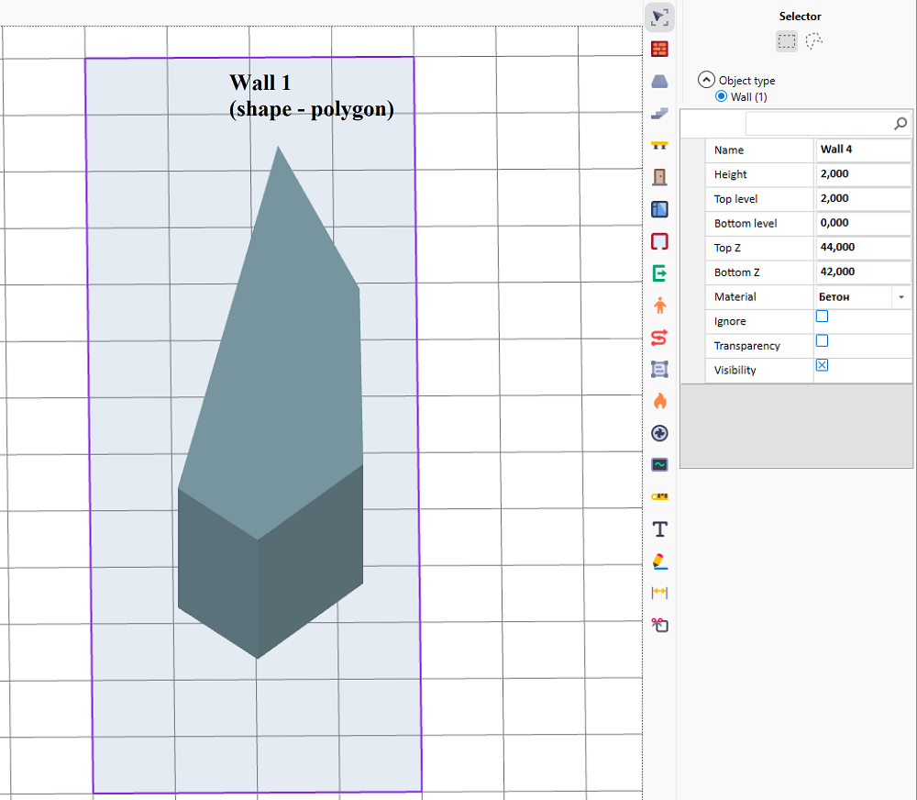Select the Stairs tool
This screenshot has width=917, height=800.
(x=659, y=113)
